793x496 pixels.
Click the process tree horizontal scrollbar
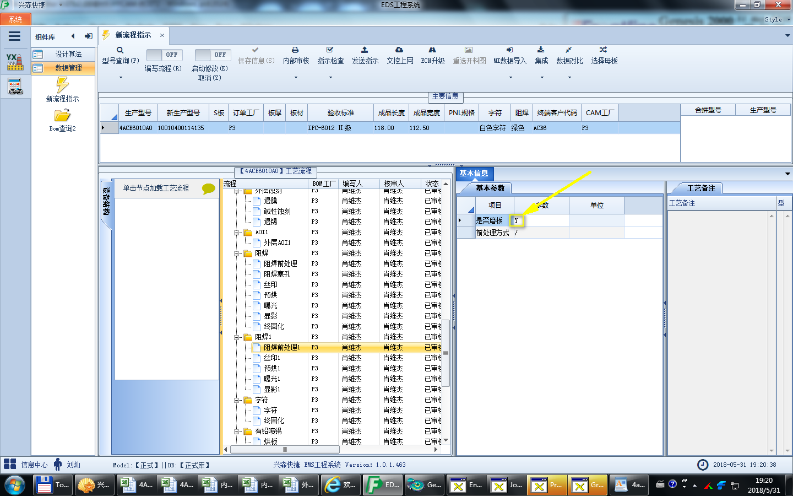click(285, 449)
